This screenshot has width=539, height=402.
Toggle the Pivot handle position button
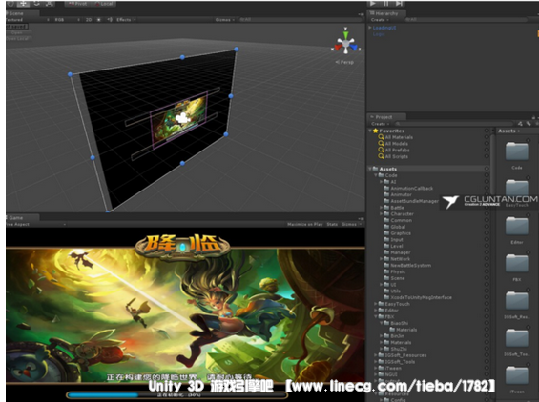(78, 4)
